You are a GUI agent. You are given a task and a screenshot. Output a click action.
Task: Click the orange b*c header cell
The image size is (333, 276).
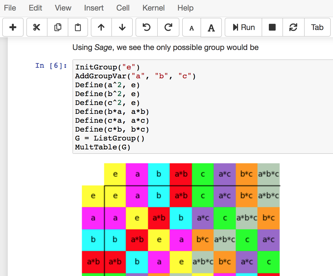(x=246, y=174)
